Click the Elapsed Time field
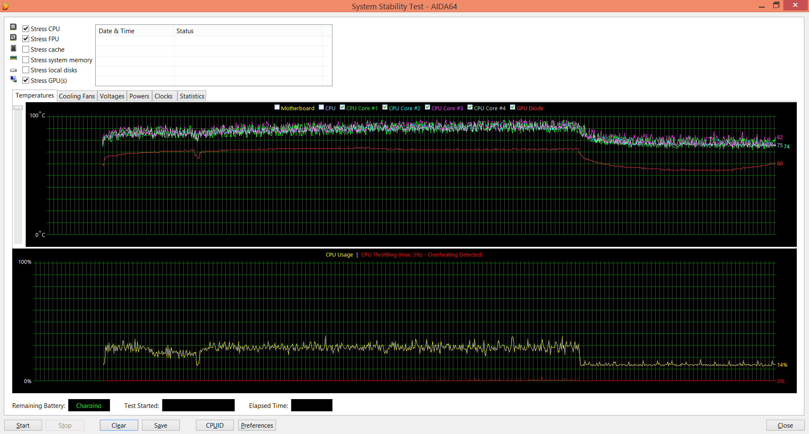Screen dimensions: 809x434 (312, 405)
